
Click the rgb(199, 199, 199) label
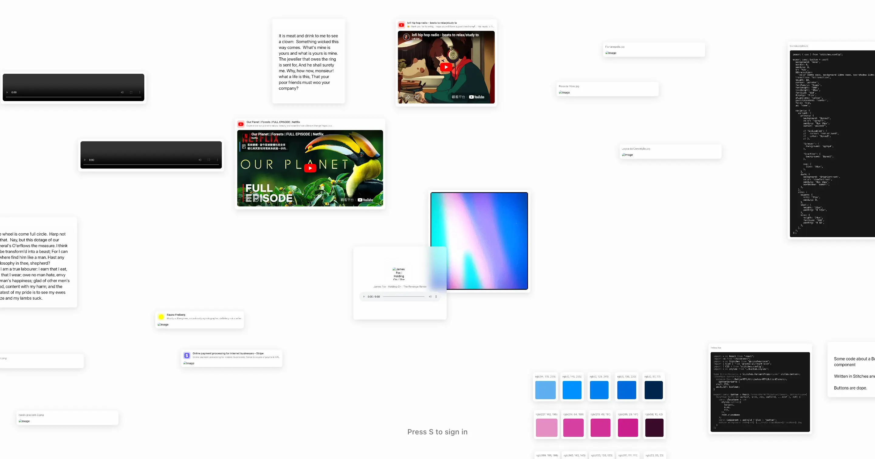click(547, 455)
